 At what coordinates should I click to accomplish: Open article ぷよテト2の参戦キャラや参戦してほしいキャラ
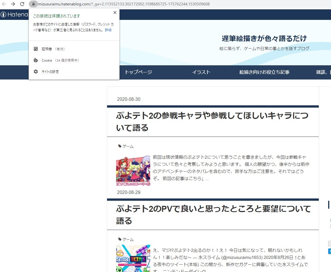click(x=212, y=122)
